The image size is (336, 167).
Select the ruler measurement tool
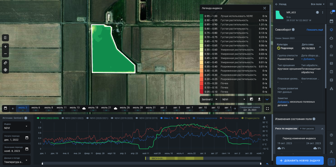[6, 63]
